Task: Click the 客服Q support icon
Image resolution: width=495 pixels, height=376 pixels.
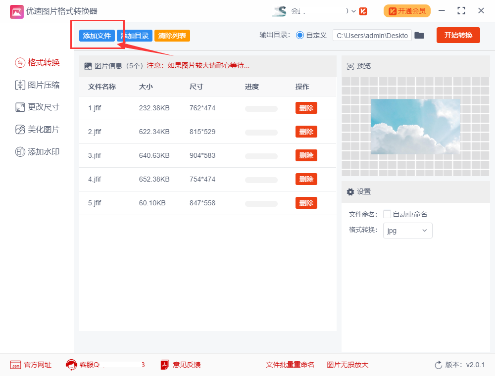Action: (71, 365)
